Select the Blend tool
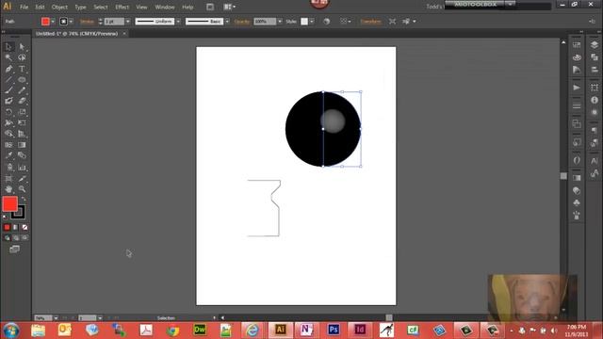The image size is (603, 339). pyautogui.click(x=22, y=155)
